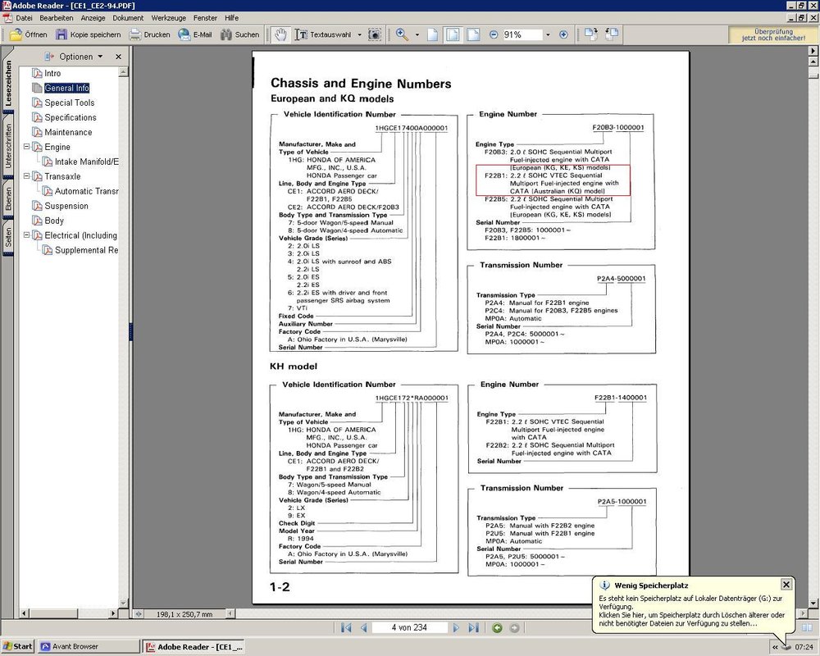Open the Body bookmark

(x=54, y=221)
